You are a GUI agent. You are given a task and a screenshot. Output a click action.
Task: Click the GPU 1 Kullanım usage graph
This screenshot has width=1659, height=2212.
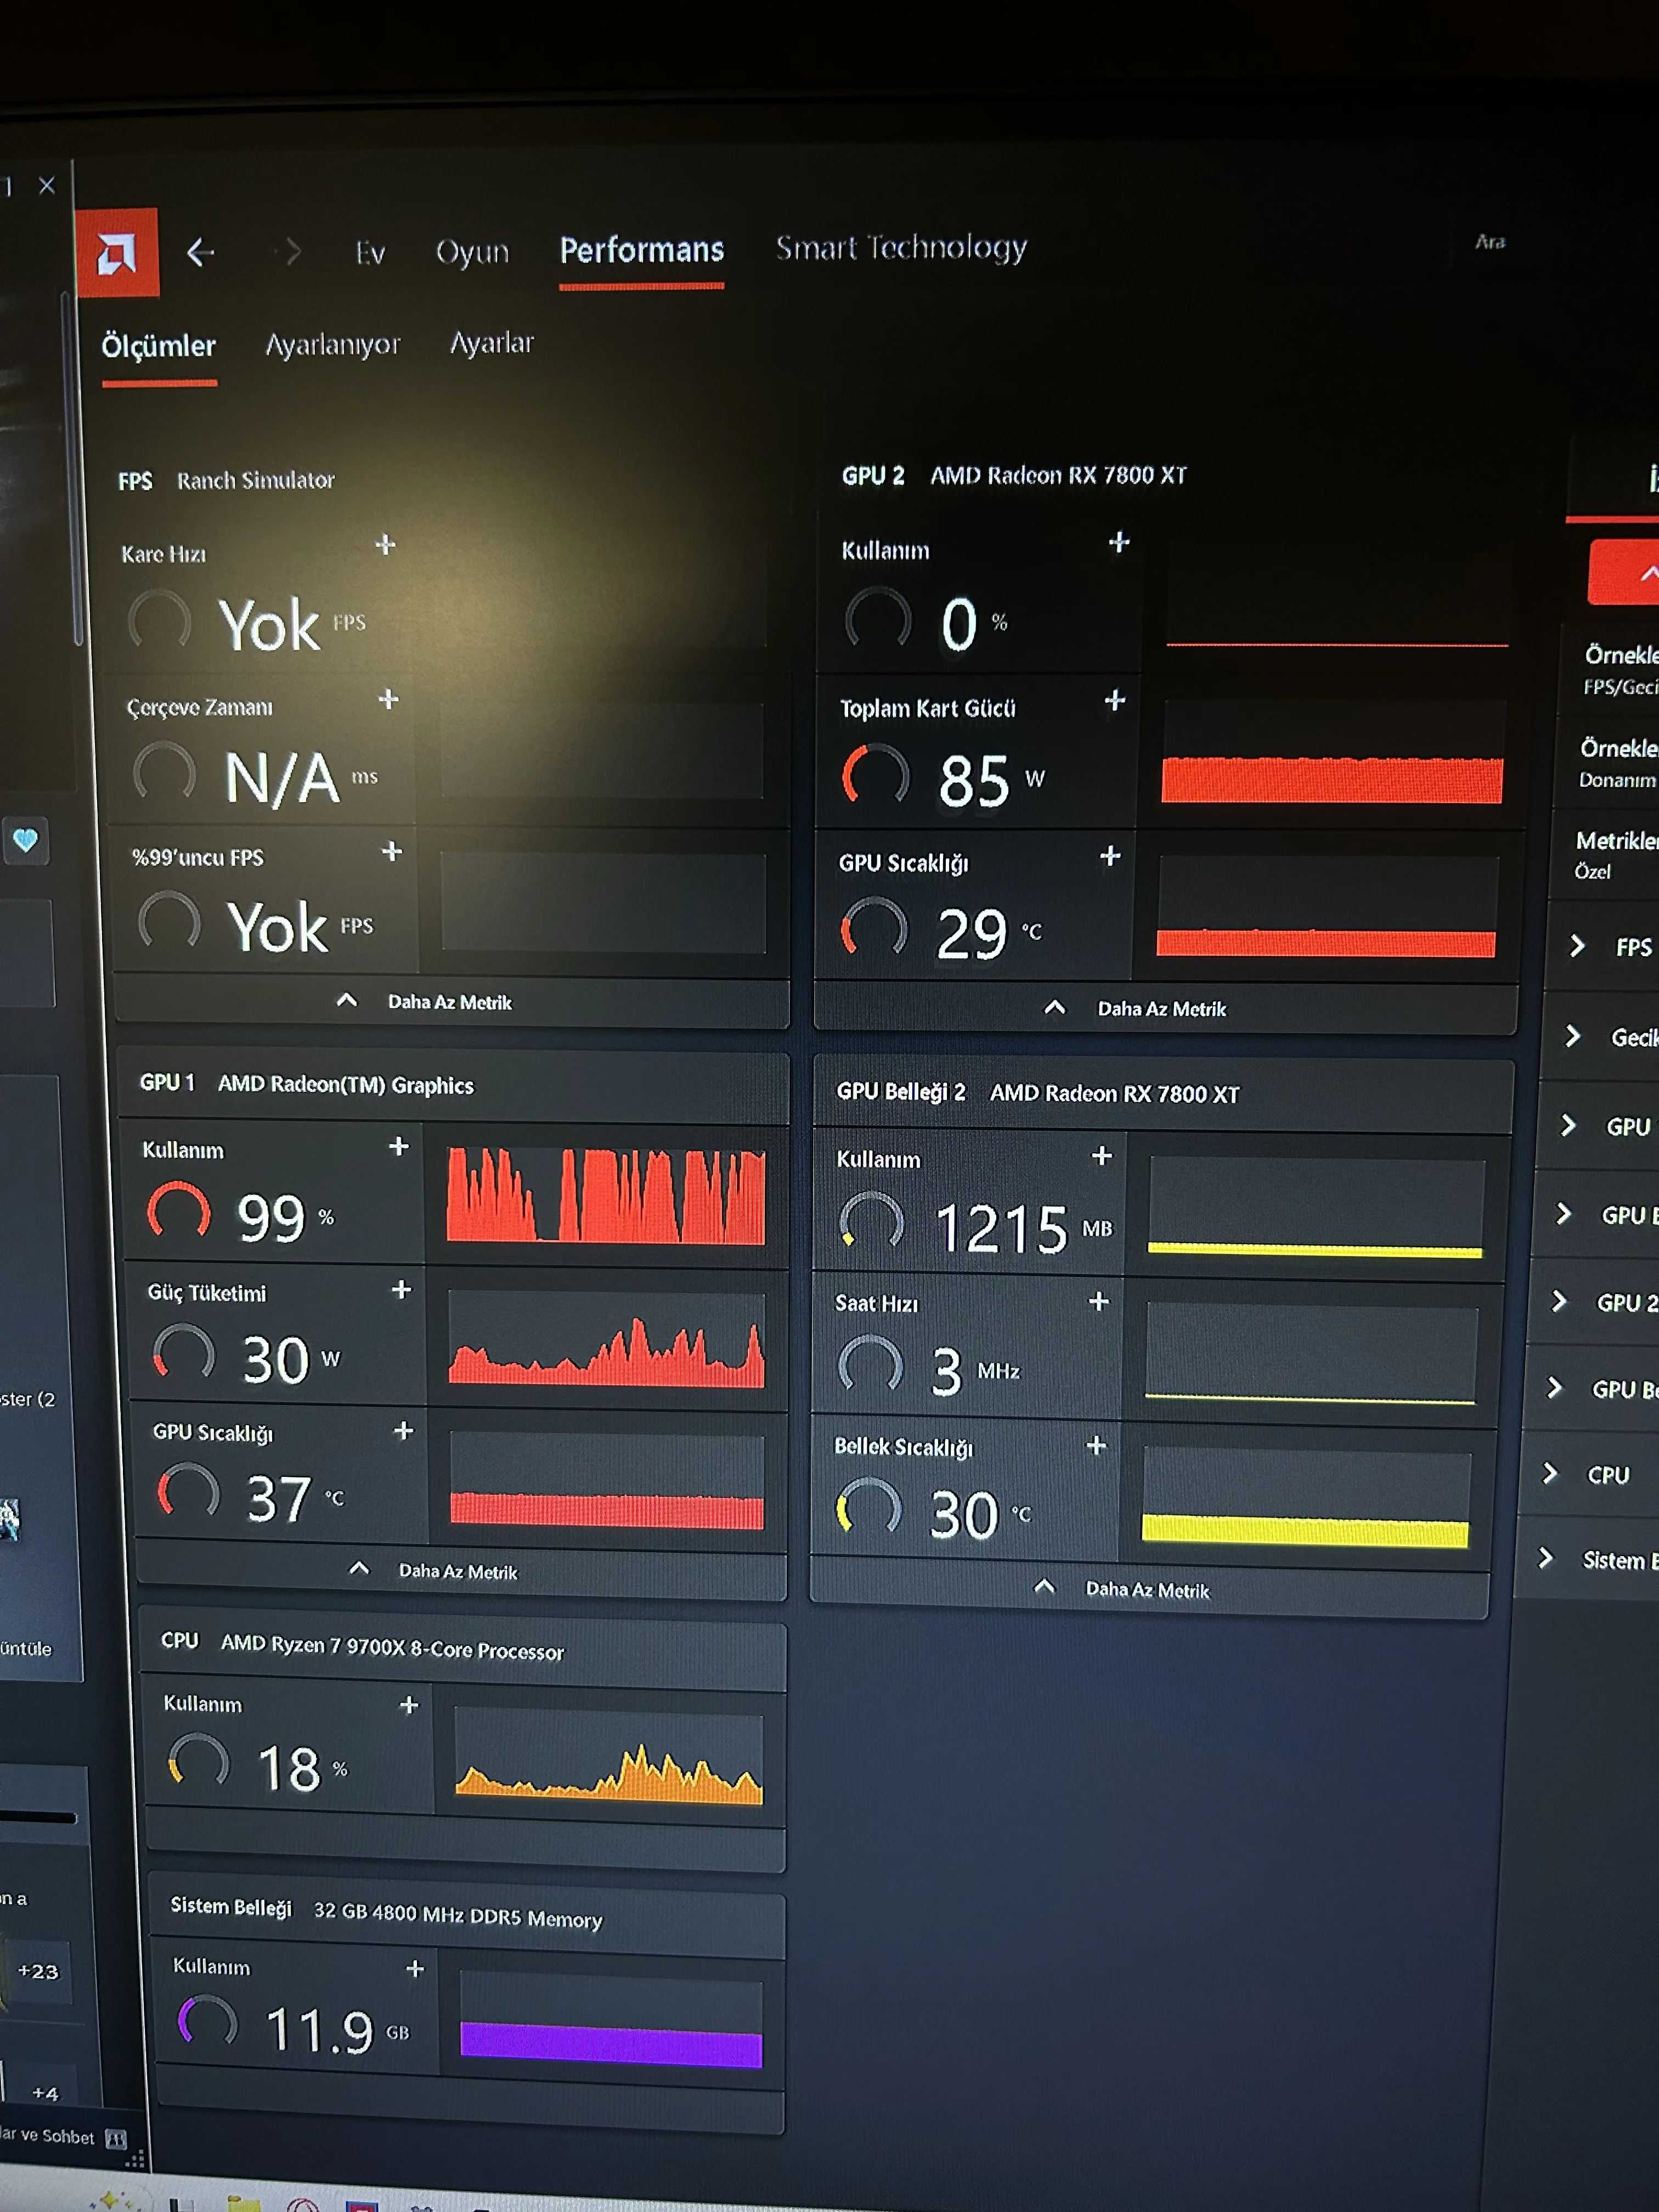605,1195
